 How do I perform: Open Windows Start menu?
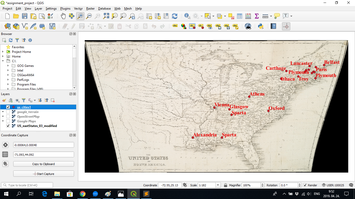click(6, 194)
